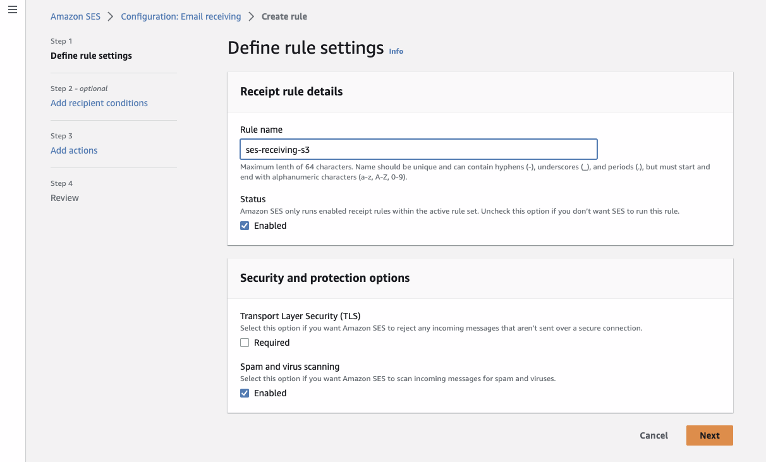Screen dimensions: 766x462
Task: Click the Create rule breadcrumb
Action: coord(284,16)
